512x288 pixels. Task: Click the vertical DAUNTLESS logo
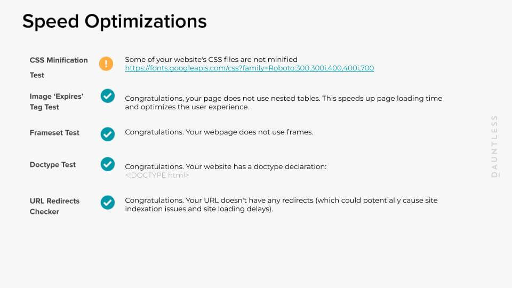(494, 146)
